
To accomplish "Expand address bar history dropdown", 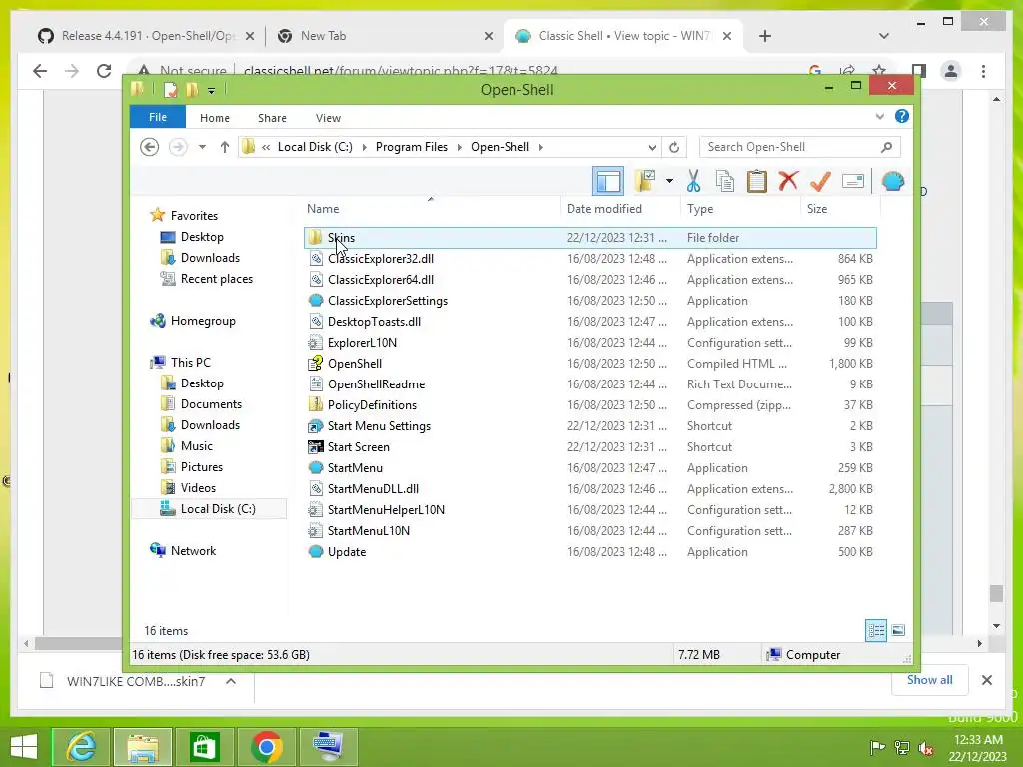I will pyautogui.click(x=651, y=147).
